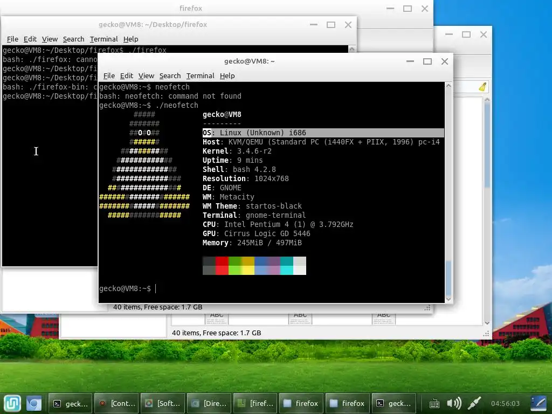Click the front terminal scrollbar thumb
552x414 pixels.
448,278
